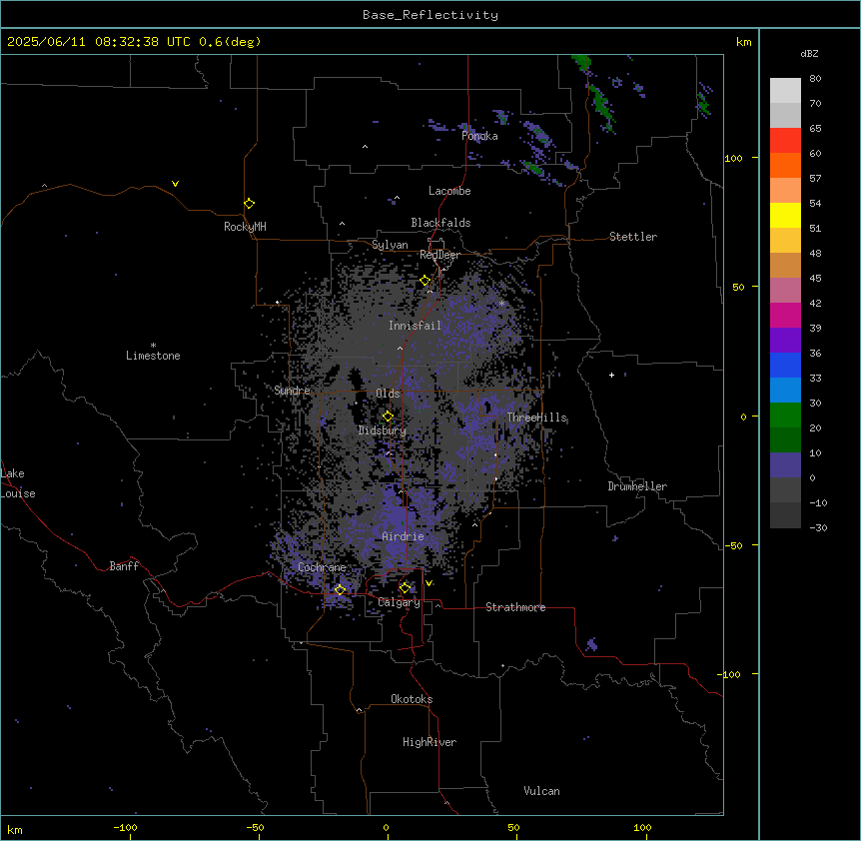Screen dimensions: 861x841
Task: Click the Olds city label
Action: [x=388, y=394]
